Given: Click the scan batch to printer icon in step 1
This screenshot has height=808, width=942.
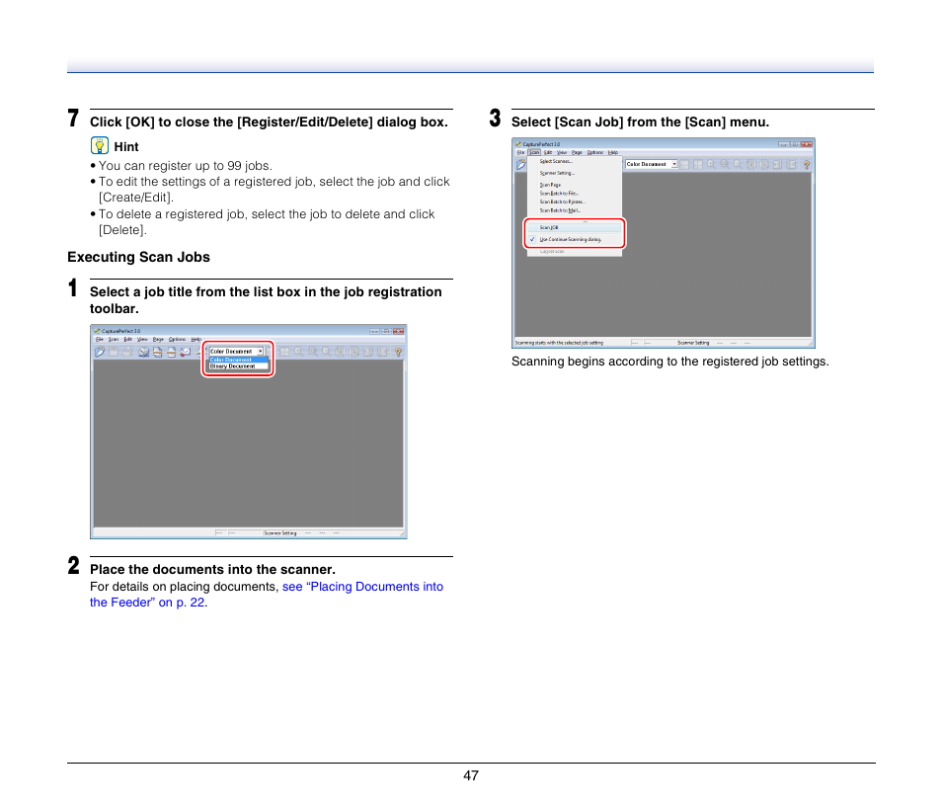Looking at the screenshot, I should point(171,352).
